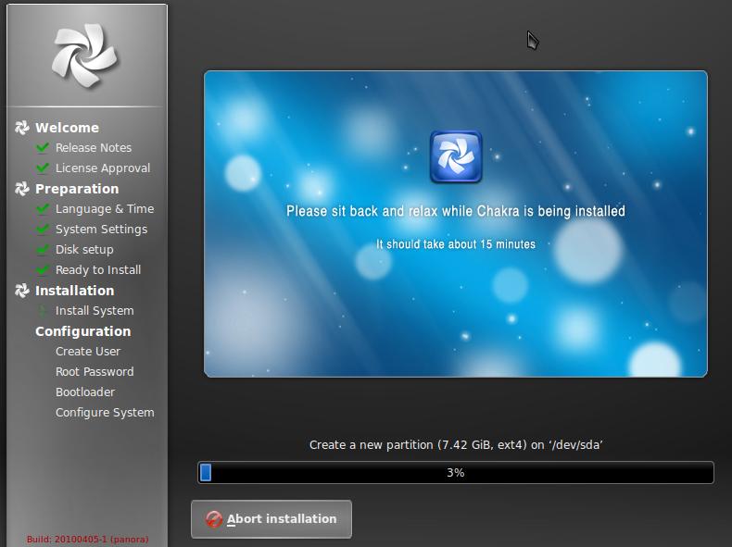732x547 pixels.
Task: Select the Bootloader step label
Action: pos(85,392)
